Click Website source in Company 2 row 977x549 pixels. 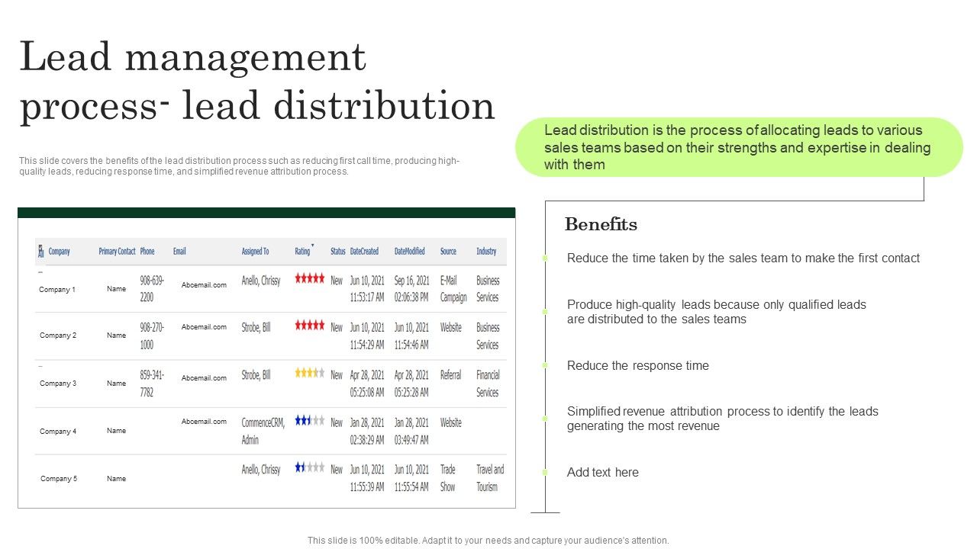(451, 327)
